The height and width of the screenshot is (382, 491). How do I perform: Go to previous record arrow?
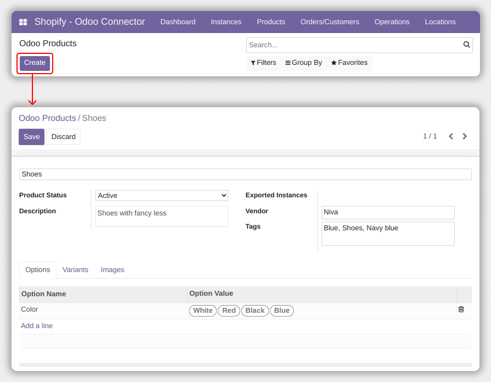coord(451,136)
